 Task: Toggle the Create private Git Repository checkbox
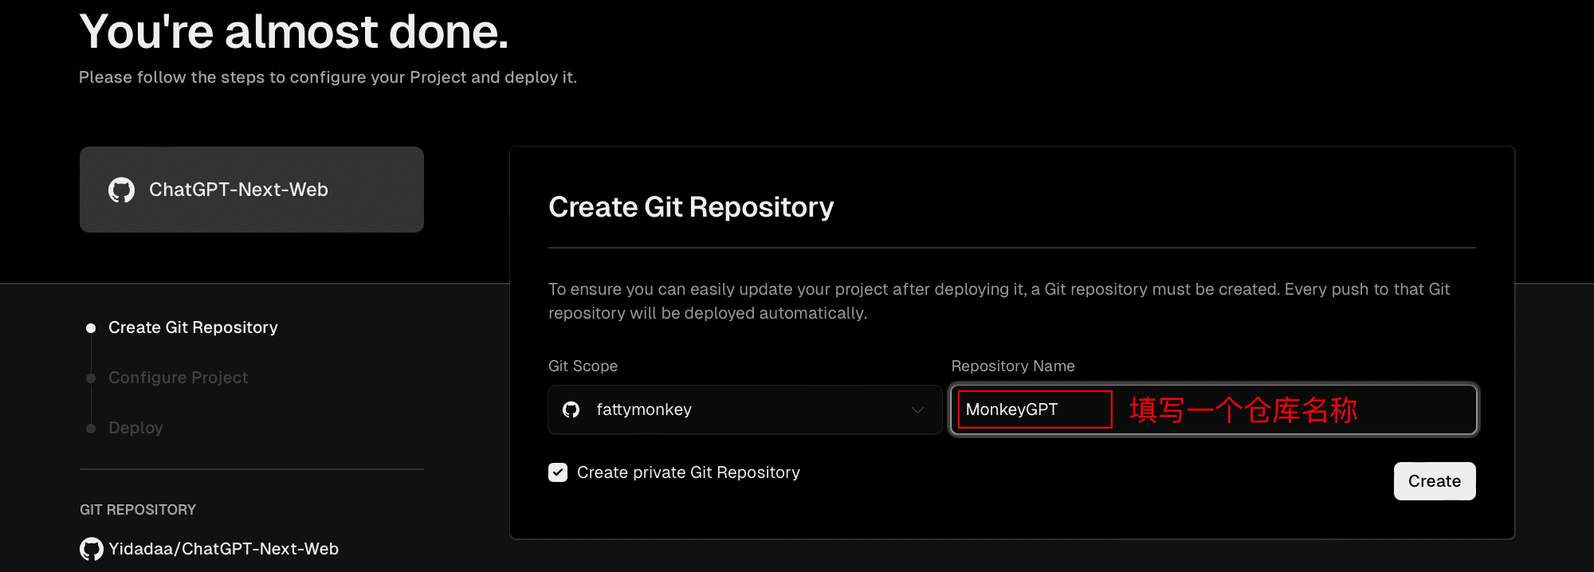point(558,472)
